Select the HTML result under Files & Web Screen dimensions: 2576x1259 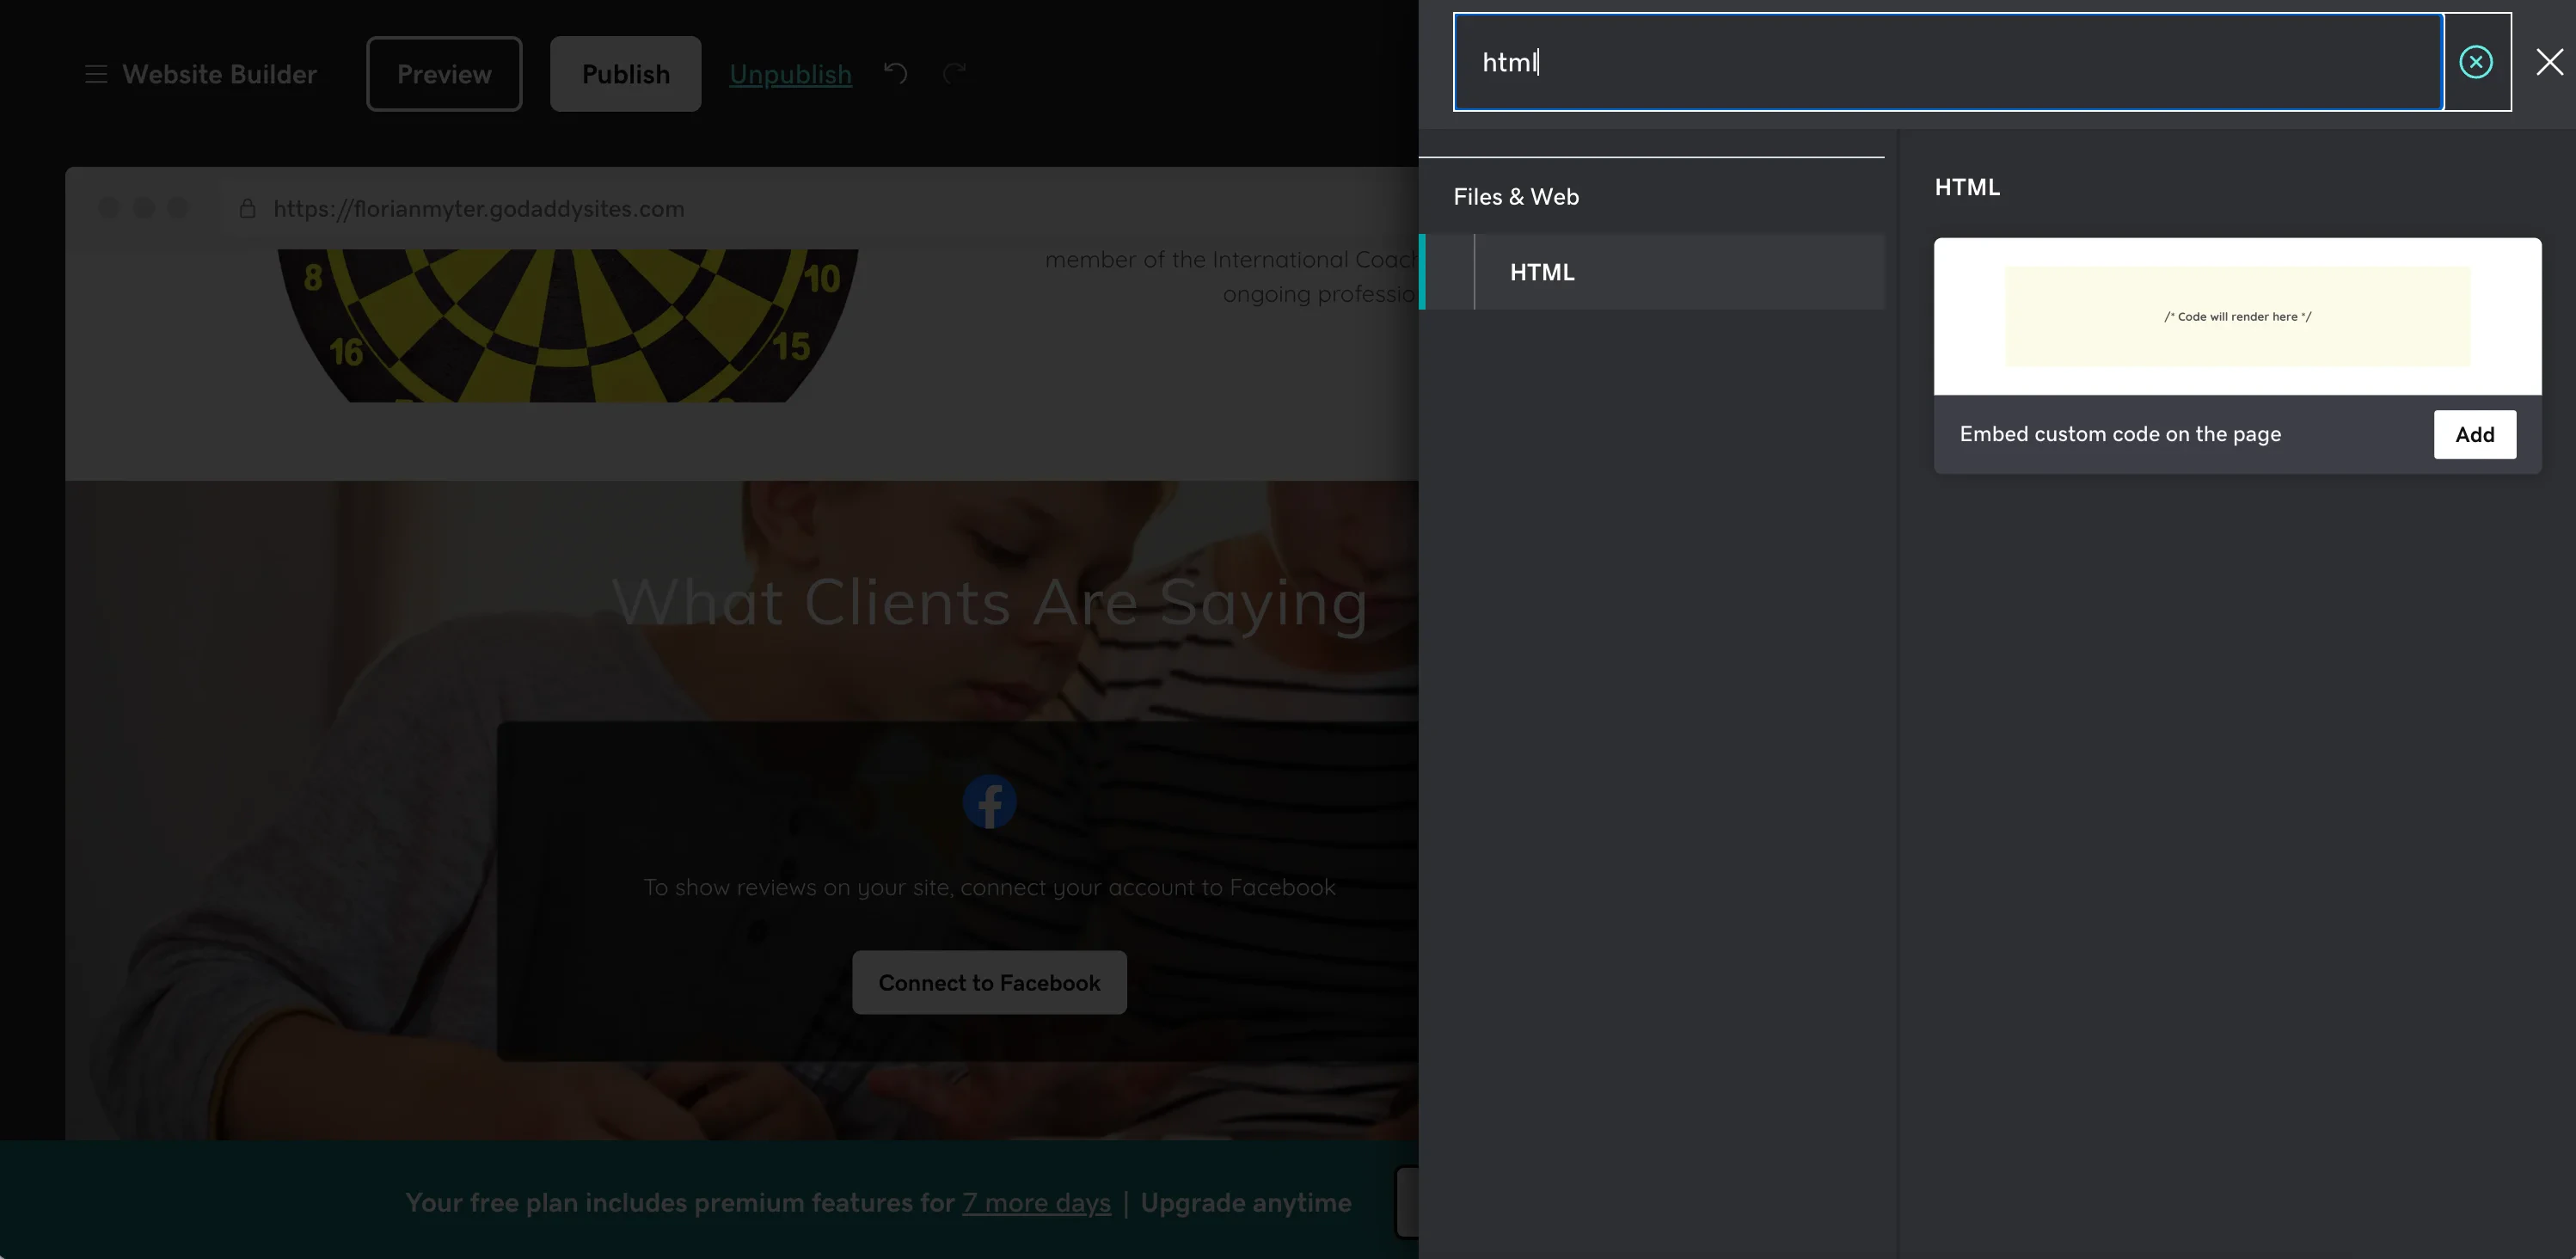click(1541, 271)
